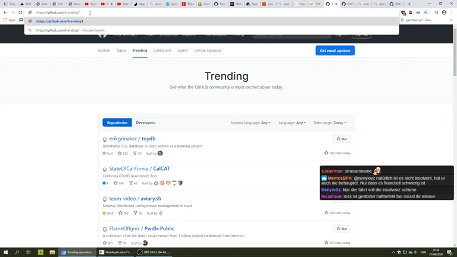
Task: Open the StateOfCalifornia / CalCAT repository link
Action: 139,168
